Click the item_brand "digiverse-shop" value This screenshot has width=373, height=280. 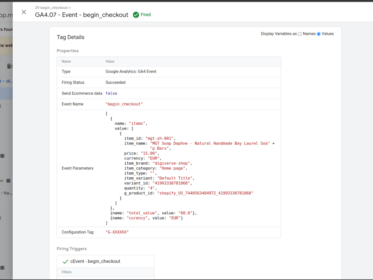[x=171, y=164]
